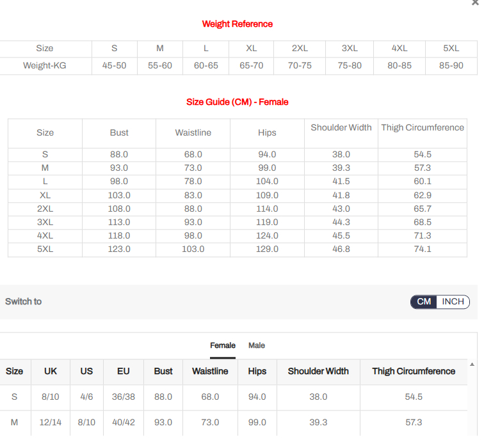
Task: Click the 45-50 weight cell
Action: [x=115, y=65]
